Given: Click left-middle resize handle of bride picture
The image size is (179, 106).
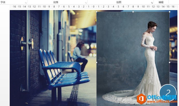Looking at the screenshot, I should click(97, 62).
